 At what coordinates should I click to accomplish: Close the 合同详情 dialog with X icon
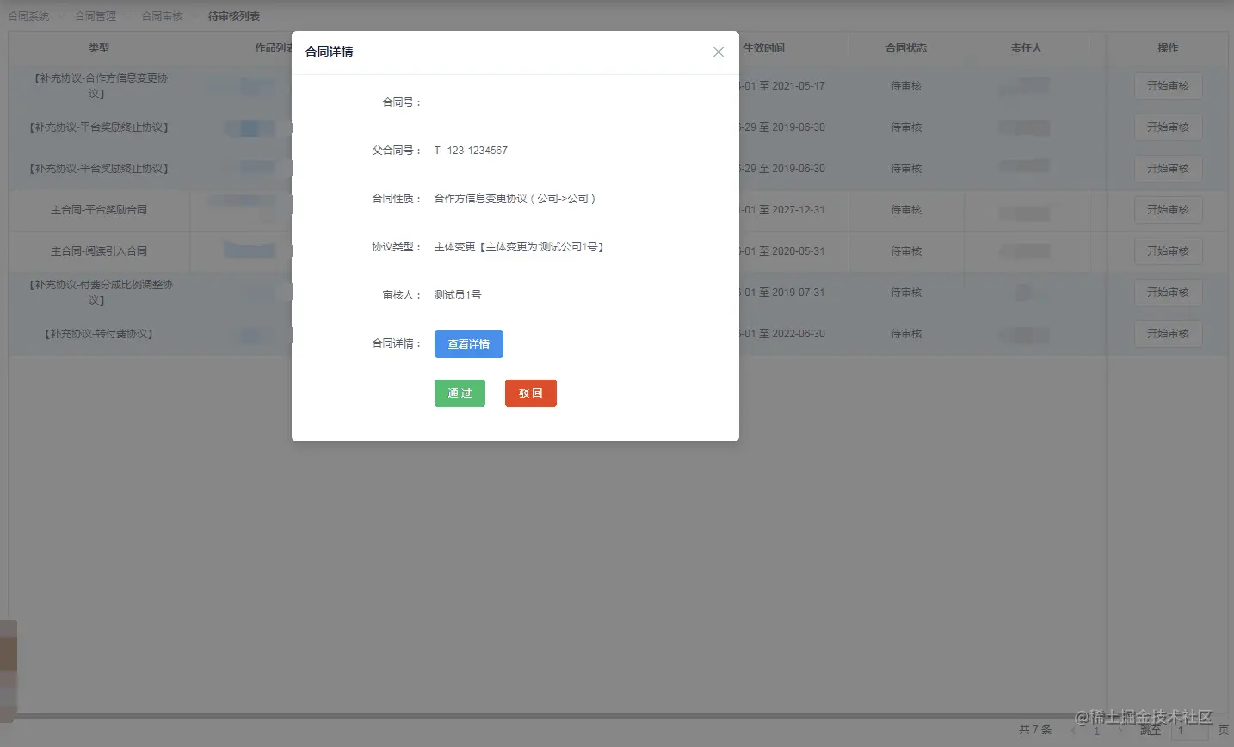click(x=719, y=52)
